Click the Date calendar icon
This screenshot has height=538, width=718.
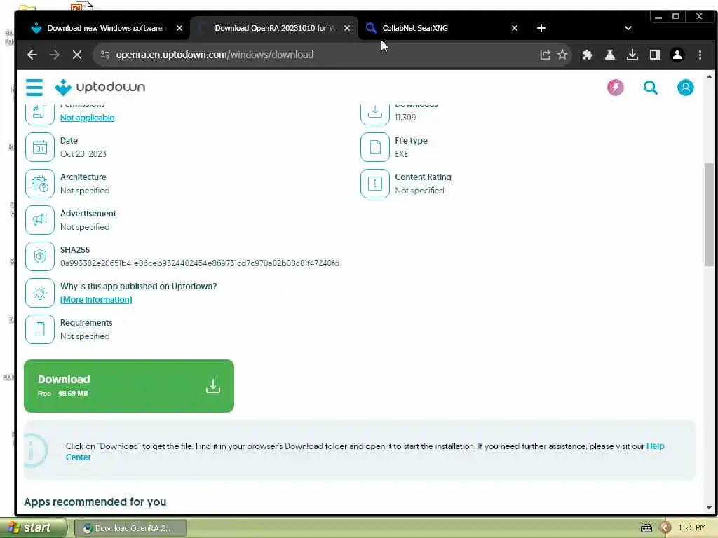[40, 147]
